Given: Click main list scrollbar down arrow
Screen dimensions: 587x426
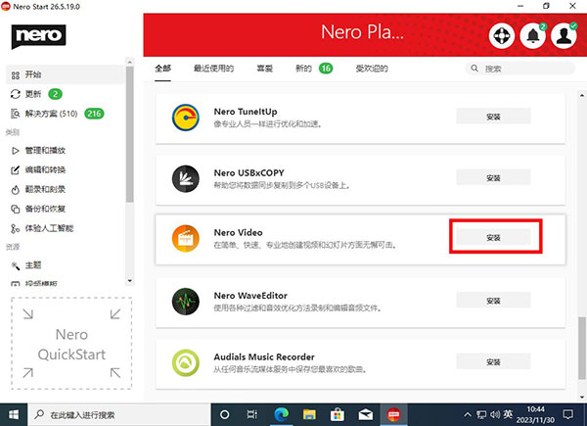Looking at the screenshot, I should pos(582,397).
